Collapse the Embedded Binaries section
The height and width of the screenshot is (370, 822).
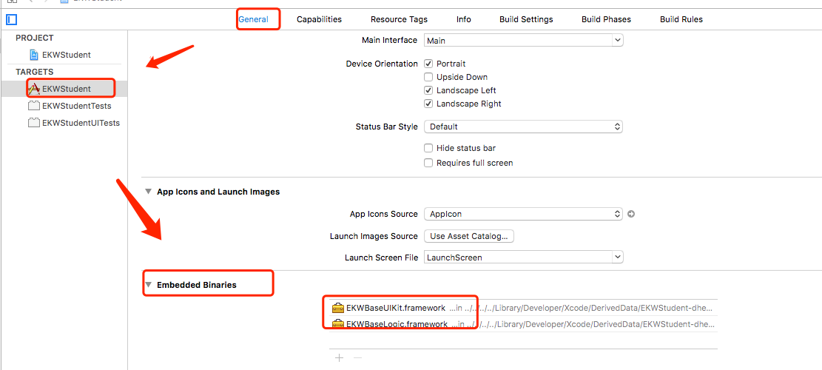tap(149, 285)
